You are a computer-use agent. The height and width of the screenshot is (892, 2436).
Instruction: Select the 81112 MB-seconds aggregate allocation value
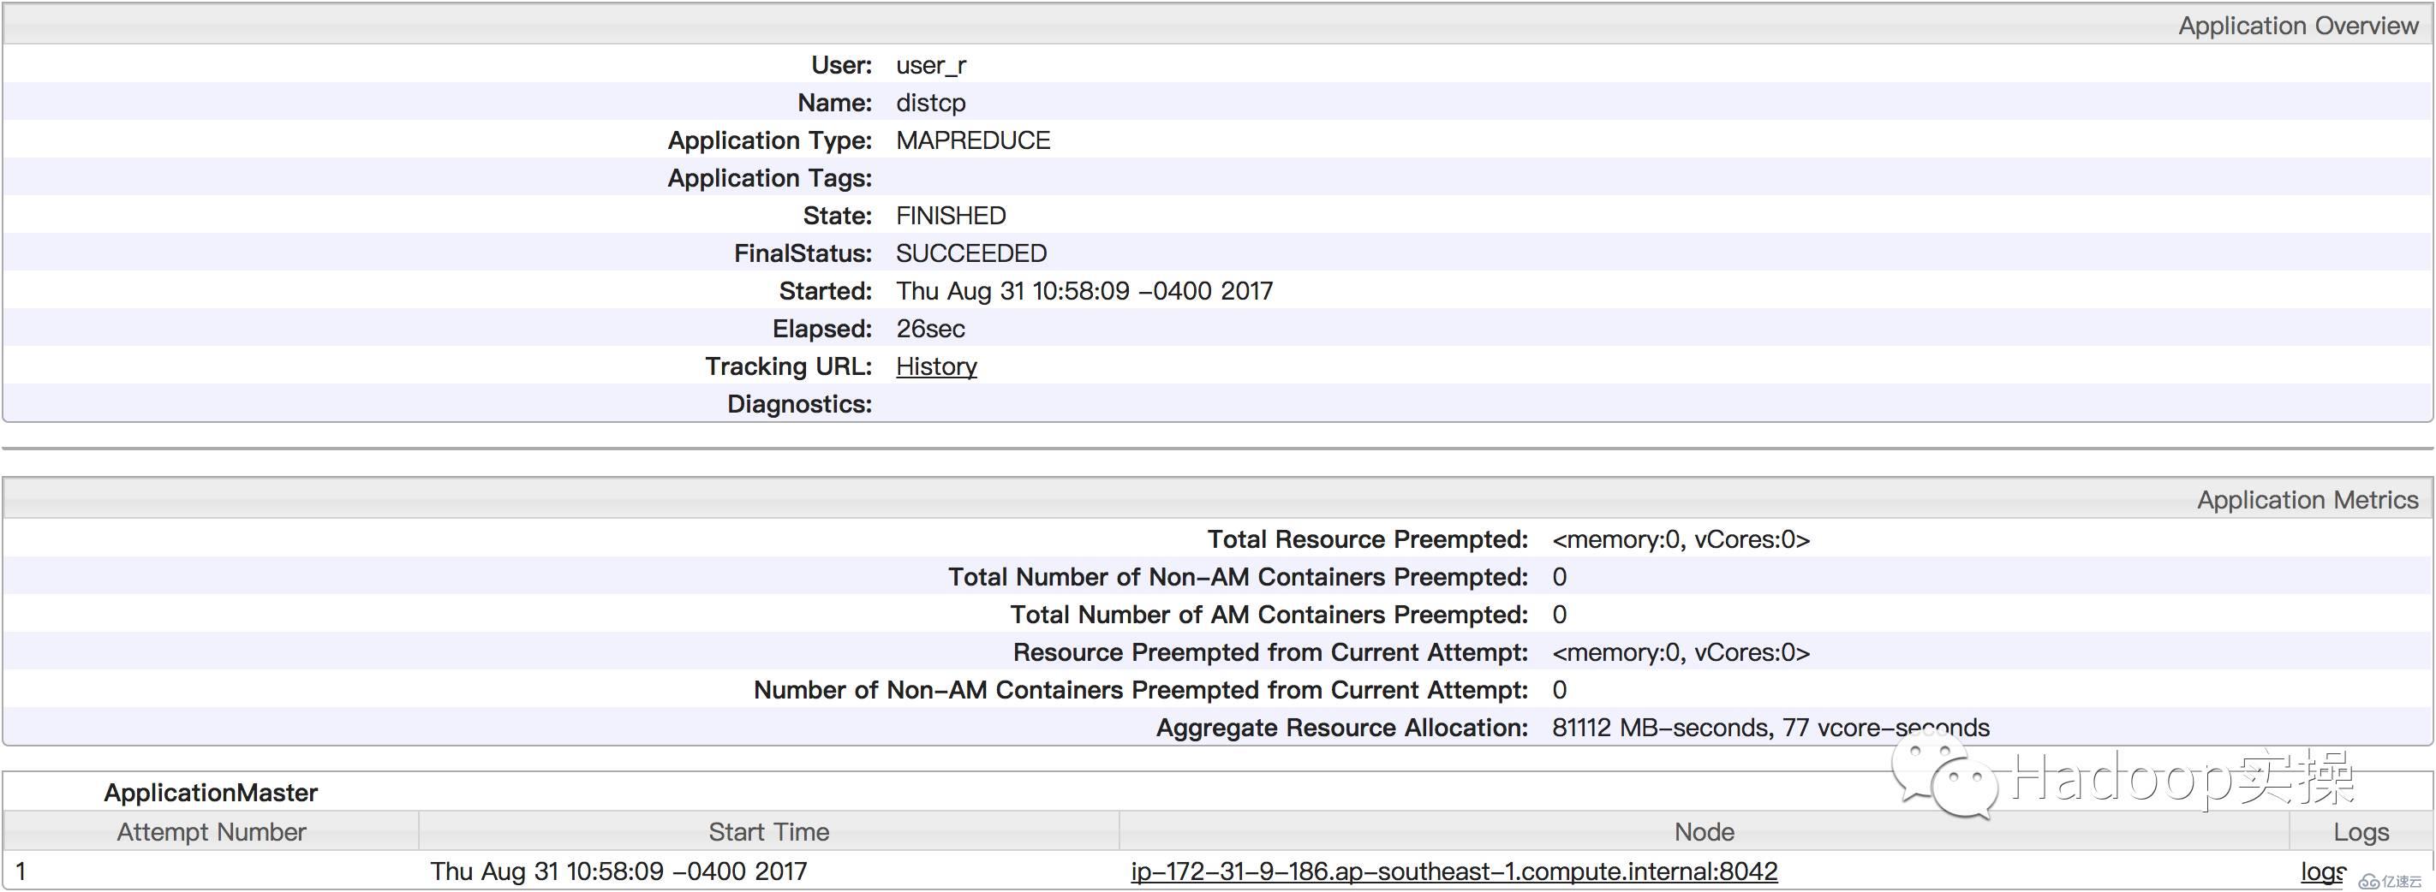click(1770, 728)
